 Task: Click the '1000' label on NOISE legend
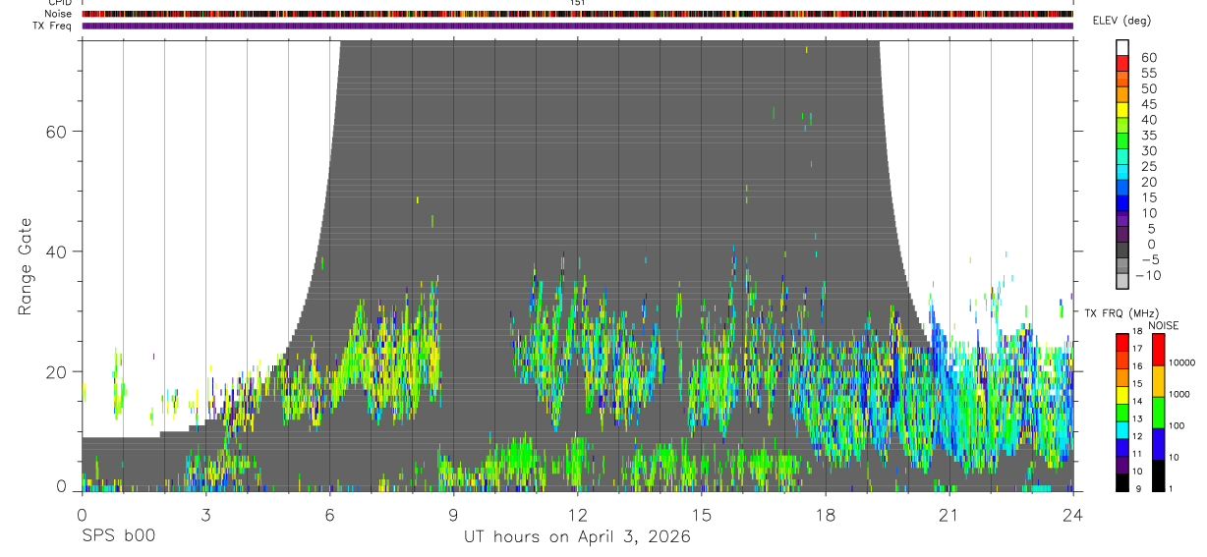[x=1178, y=394]
